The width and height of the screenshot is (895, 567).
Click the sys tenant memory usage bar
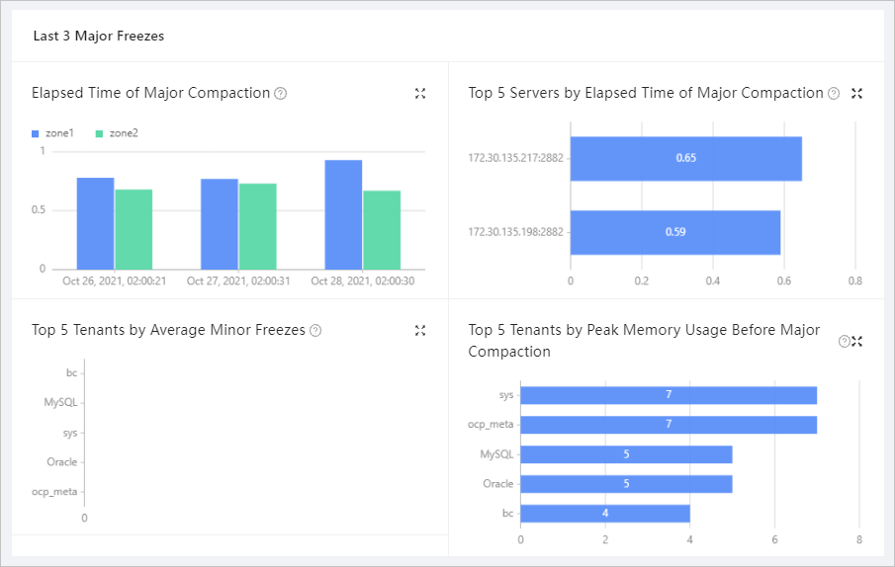pos(669,395)
